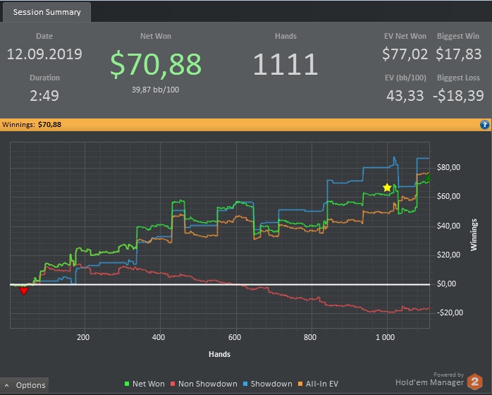Click the -$20,00 axis label
492x395 pixels.
(x=450, y=312)
